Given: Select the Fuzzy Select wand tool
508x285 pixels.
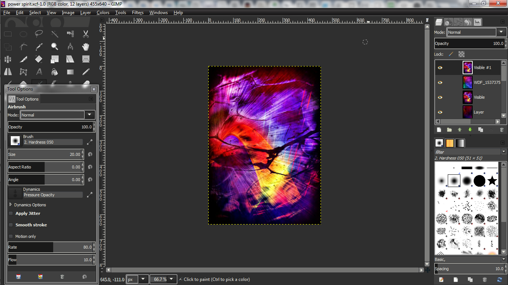Looking at the screenshot, I should coord(55,34).
